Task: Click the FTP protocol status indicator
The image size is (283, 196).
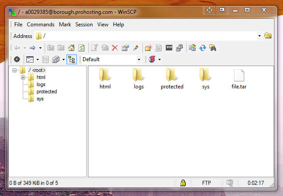Action: (x=207, y=183)
